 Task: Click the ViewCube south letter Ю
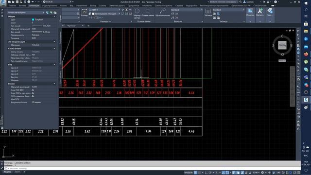pos(282,54)
